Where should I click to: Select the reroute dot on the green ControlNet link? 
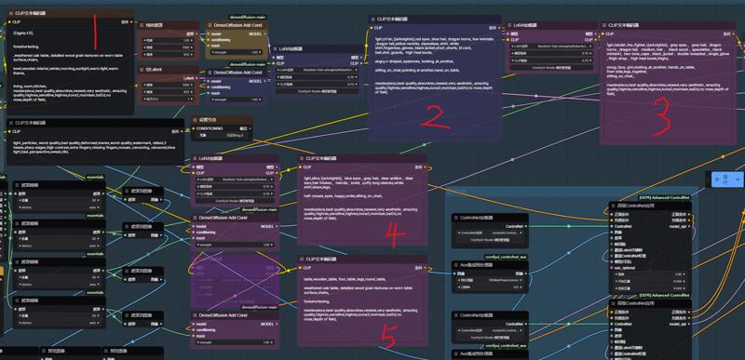(569, 226)
